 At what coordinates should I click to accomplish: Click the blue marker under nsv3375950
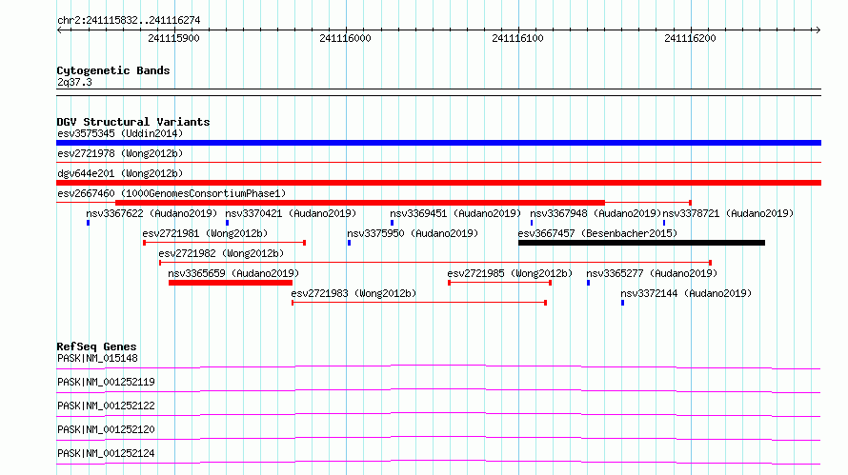tap(350, 243)
